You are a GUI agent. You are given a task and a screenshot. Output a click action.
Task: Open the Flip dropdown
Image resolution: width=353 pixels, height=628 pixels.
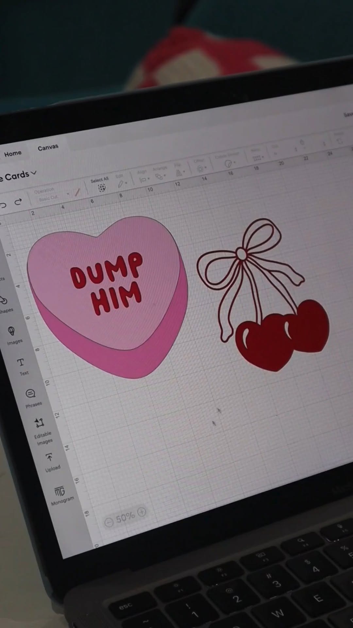click(x=180, y=172)
